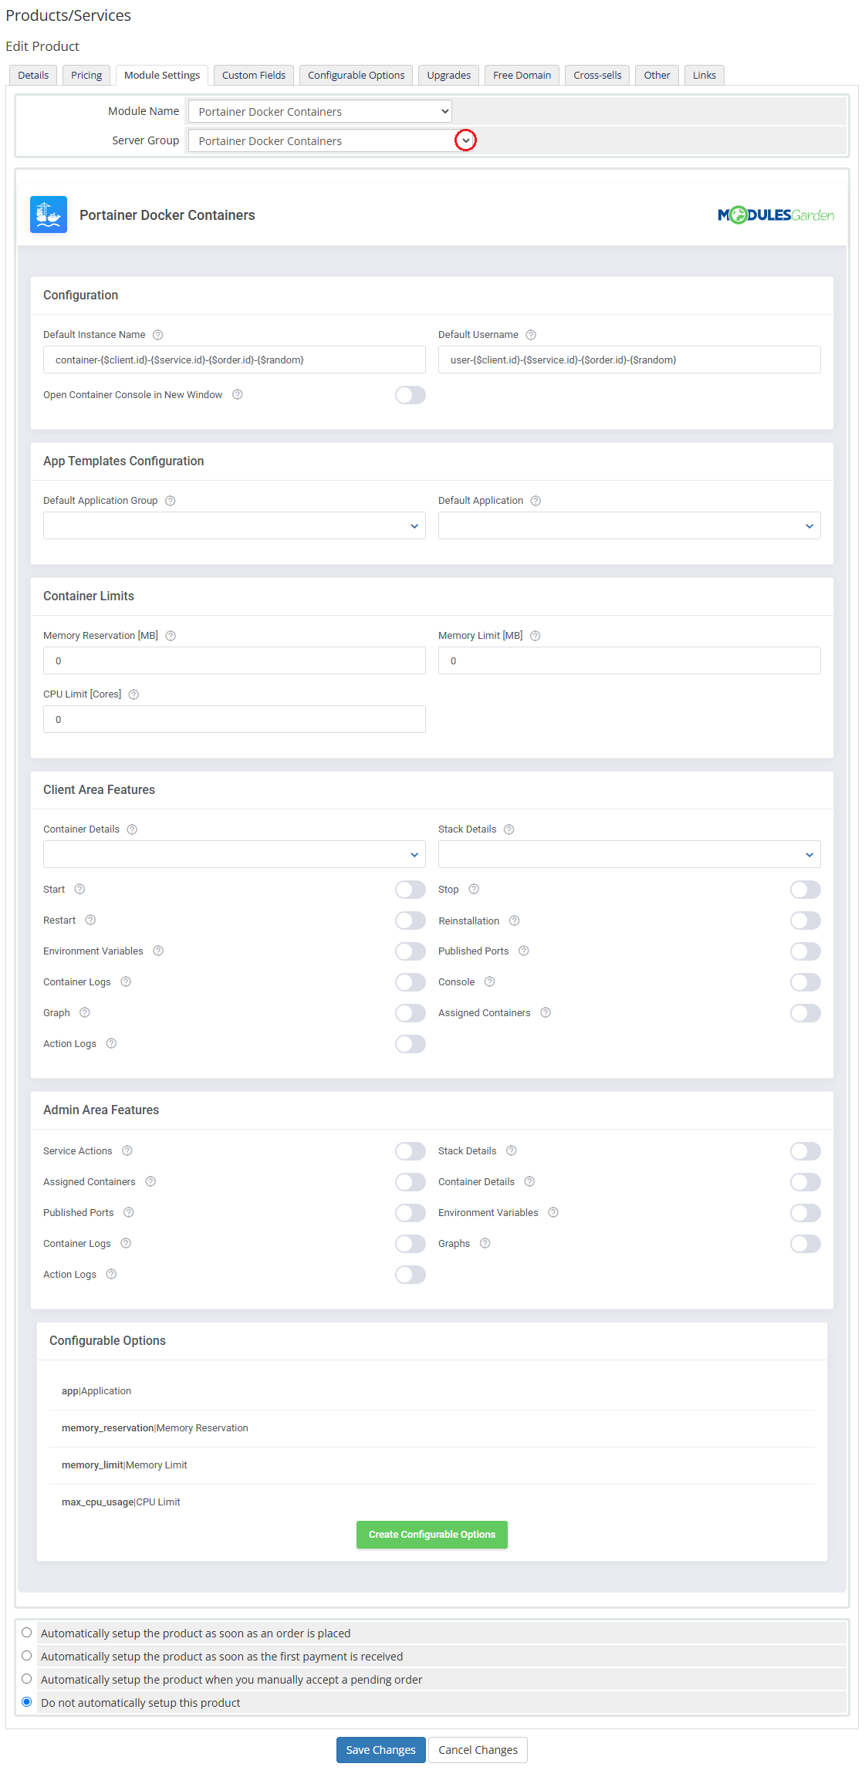The height and width of the screenshot is (1777, 865).
Task: Click the help icon beside CPU Limit [Cores]
Action: (x=133, y=694)
